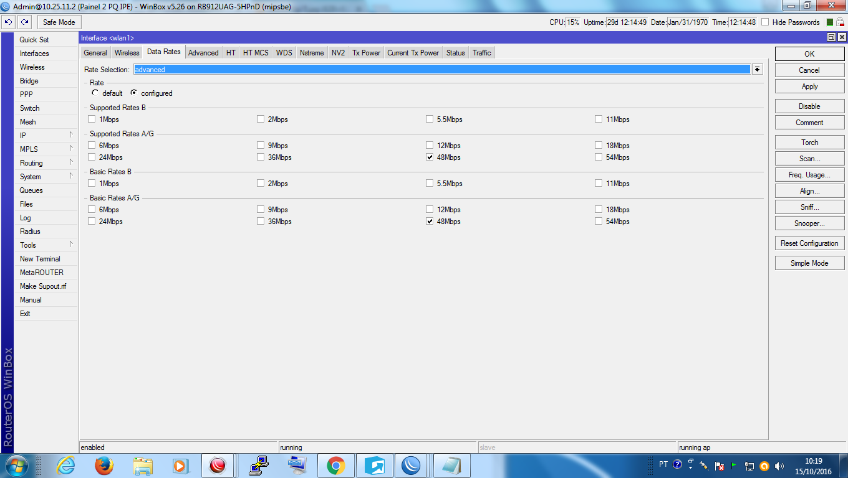Select the configured Rate radio button

pos(133,93)
